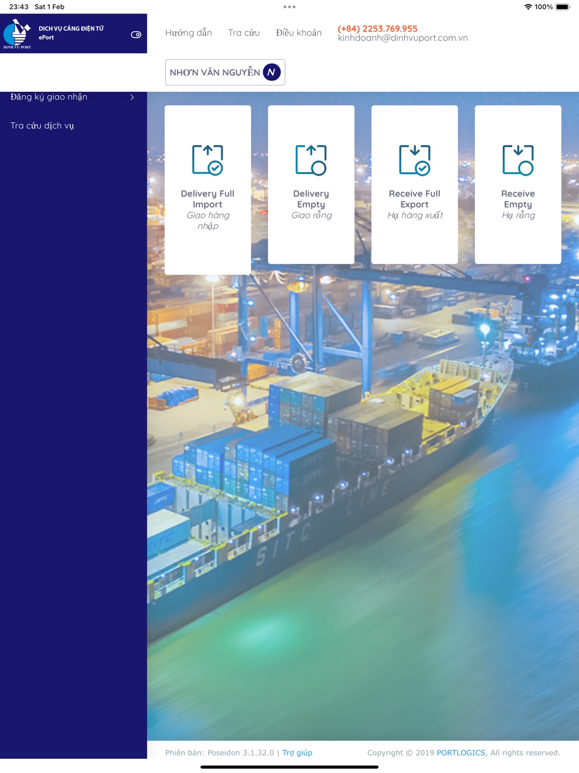
Task: Click the Giao rỗng subtitle
Action: pos(312,215)
